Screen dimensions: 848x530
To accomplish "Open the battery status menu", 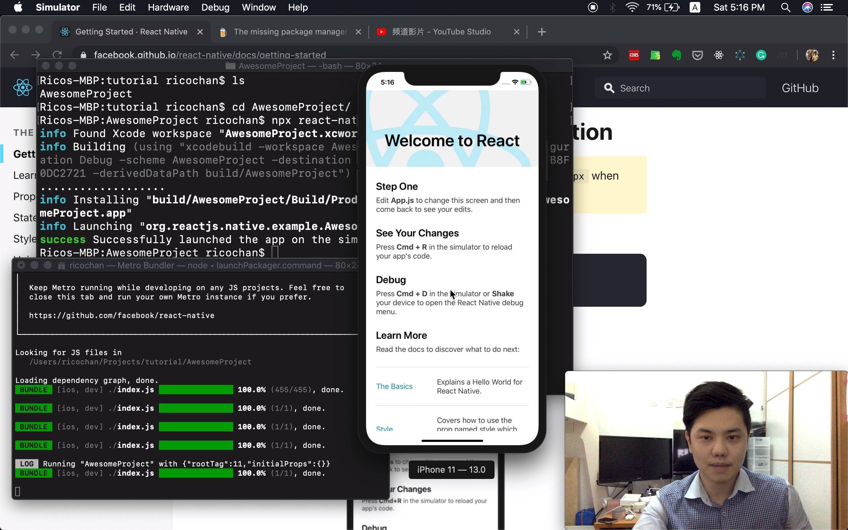I will (663, 7).
